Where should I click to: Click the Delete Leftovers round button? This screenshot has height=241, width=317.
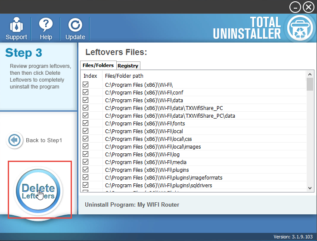tap(38, 191)
